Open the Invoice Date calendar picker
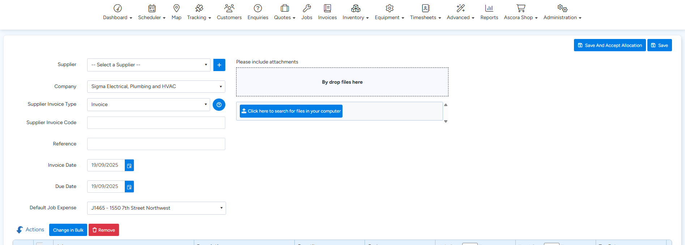This screenshot has height=245, width=685. (129, 165)
